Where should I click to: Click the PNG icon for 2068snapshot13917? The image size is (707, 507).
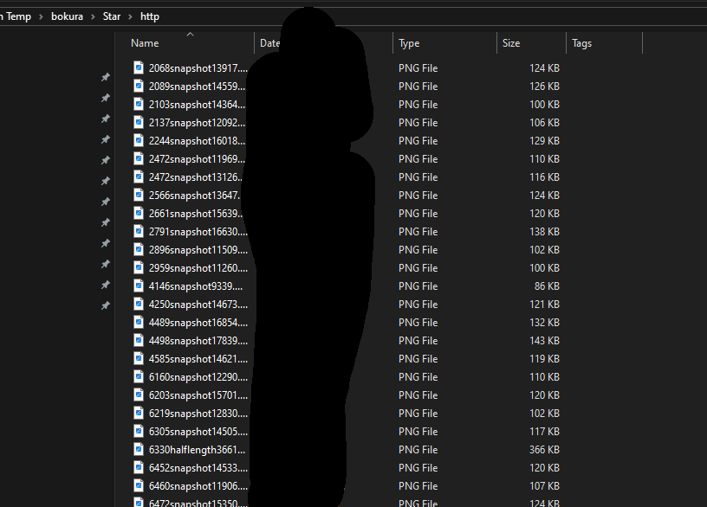pyautogui.click(x=139, y=68)
